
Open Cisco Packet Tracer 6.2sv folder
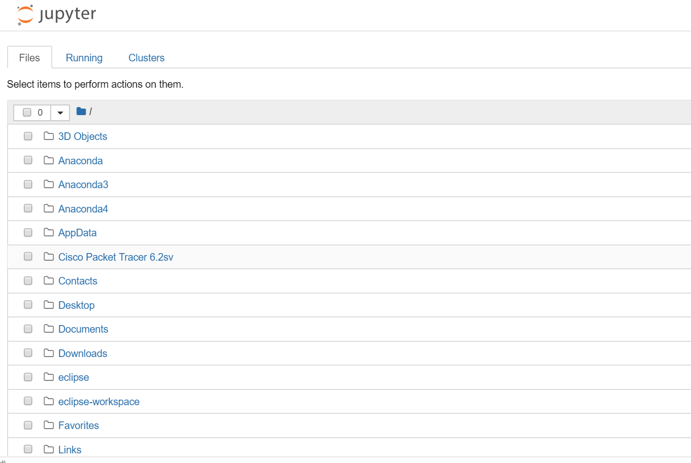pyautogui.click(x=116, y=257)
